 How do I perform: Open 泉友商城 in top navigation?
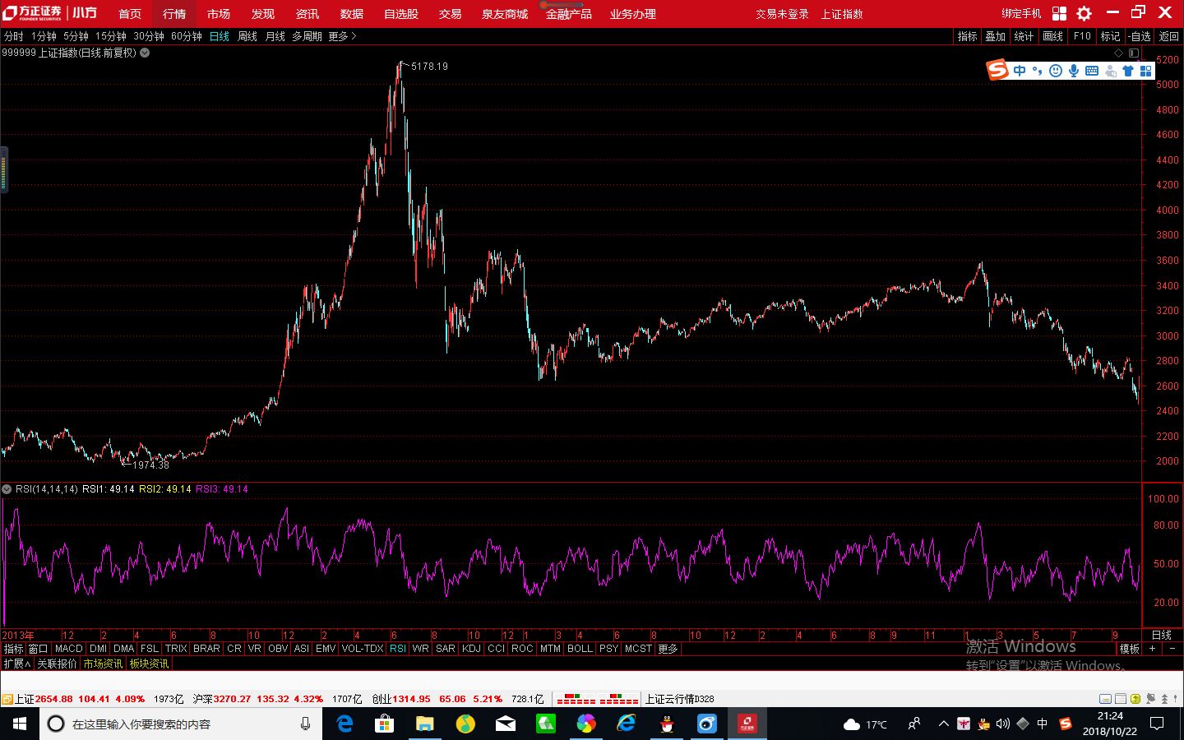tap(505, 14)
